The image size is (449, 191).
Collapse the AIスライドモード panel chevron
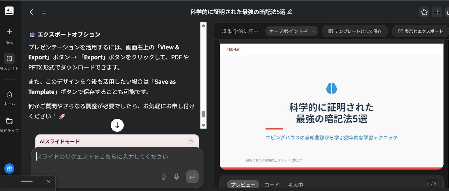click(x=191, y=141)
